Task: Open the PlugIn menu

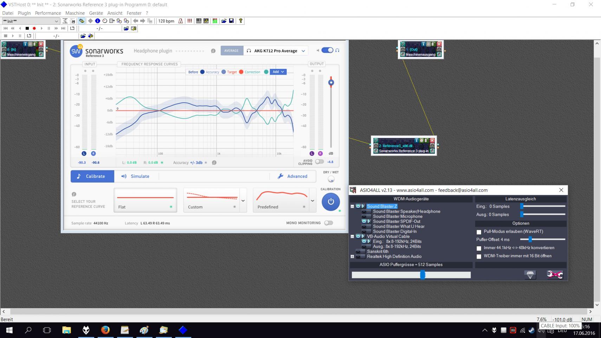Action: (24, 13)
